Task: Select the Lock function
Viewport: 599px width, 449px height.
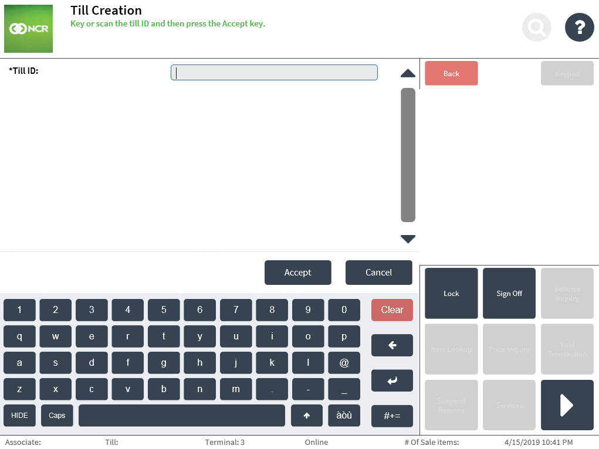Action: pos(451,294)
